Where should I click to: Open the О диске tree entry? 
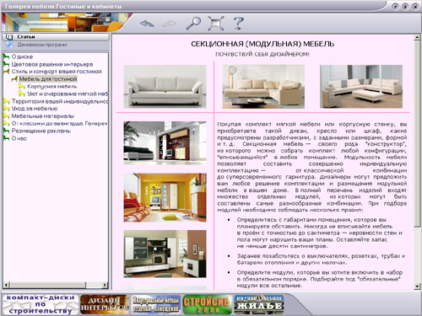point(22,56)
